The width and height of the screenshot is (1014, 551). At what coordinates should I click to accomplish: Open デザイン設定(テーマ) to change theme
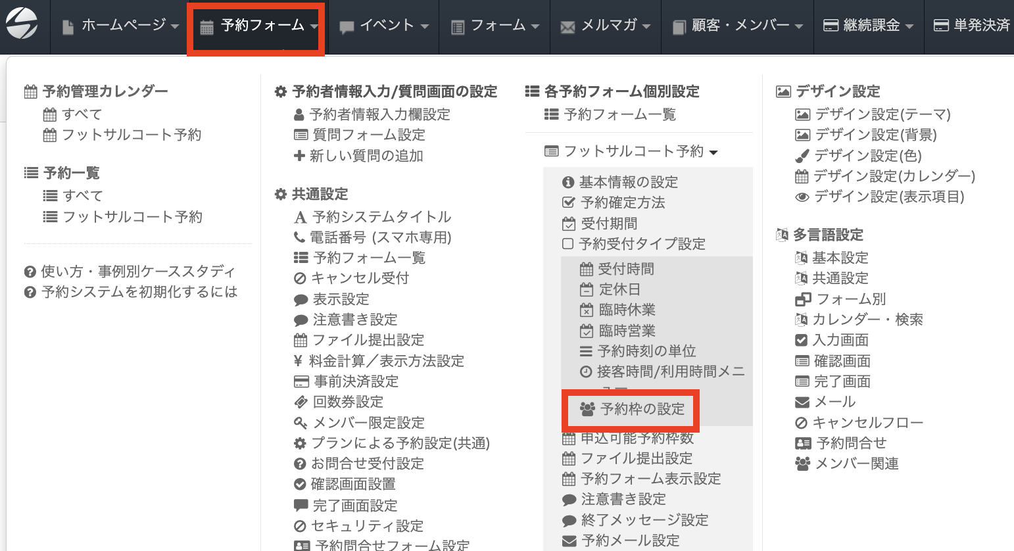(x=882, y=114)
